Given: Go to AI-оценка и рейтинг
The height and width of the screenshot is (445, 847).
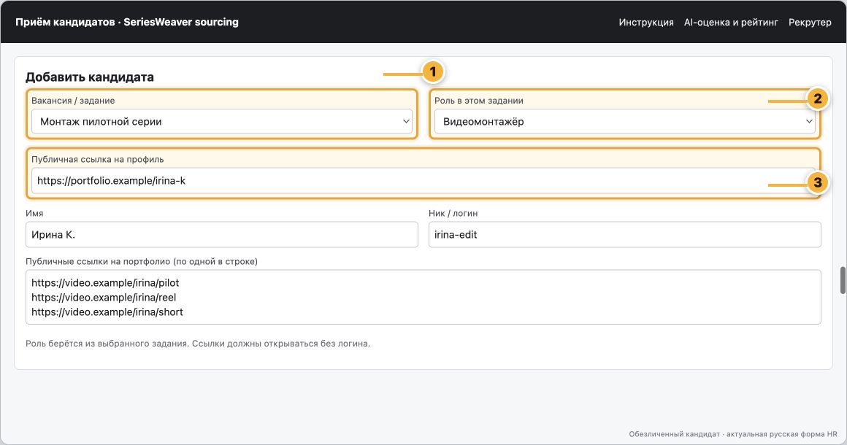Looking at the screenshot, I should click(x=731, y=22).
